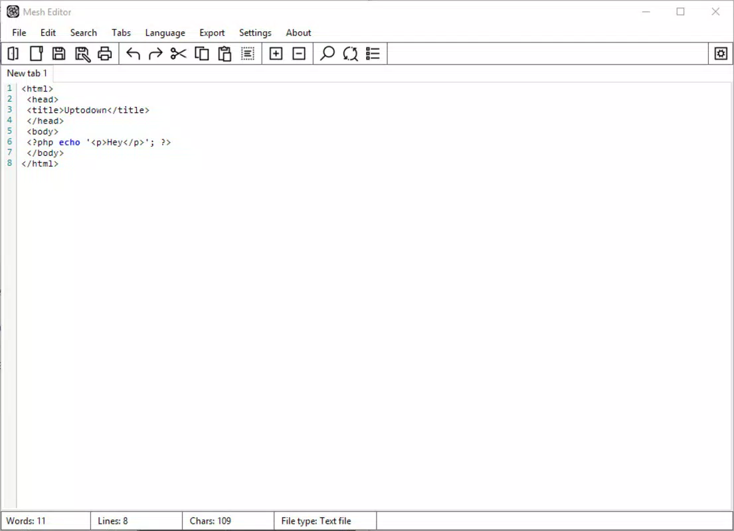Viewport: 734px width, 531px height.
Task: Click the blue 'echo' keyword
Action: pyautogui.click(x=69, y=142)
